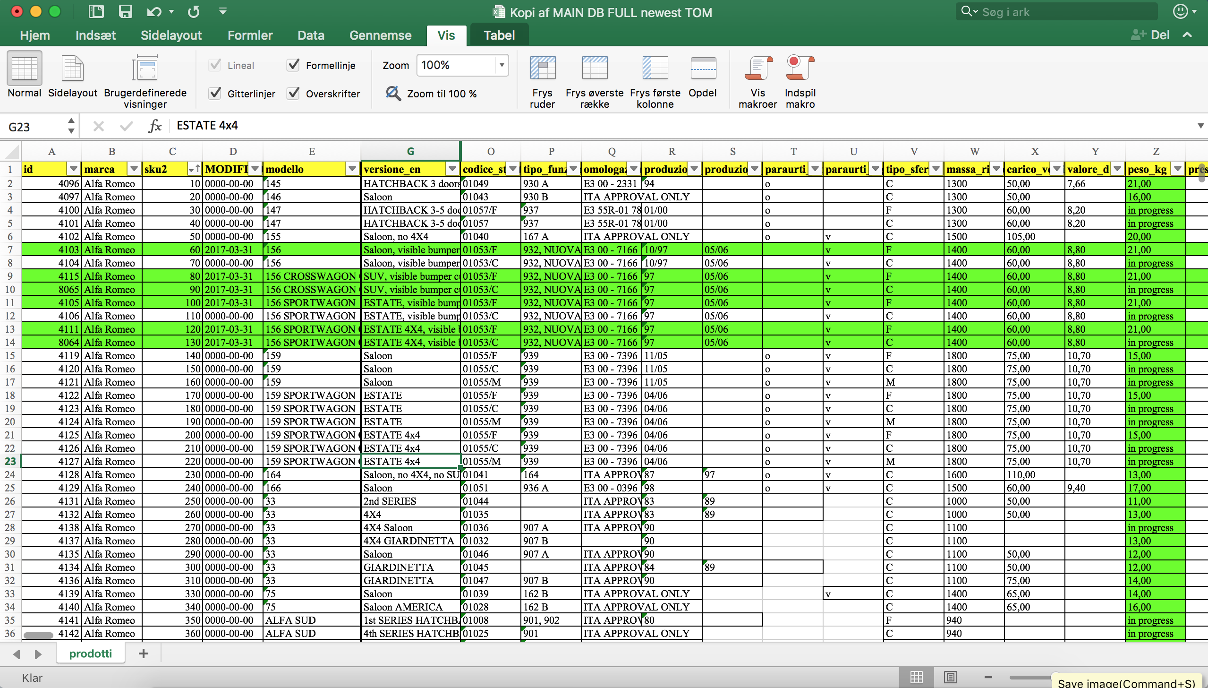This screenshot has width=1208, height=688.
Task: Click the save icon in title bar
Action: (x=125, y=11)
